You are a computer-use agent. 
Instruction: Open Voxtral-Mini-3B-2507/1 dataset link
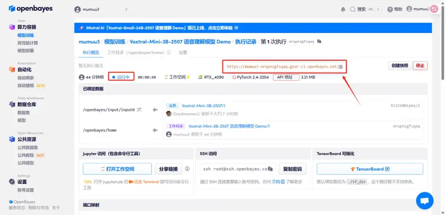click(x=204, y=106)
